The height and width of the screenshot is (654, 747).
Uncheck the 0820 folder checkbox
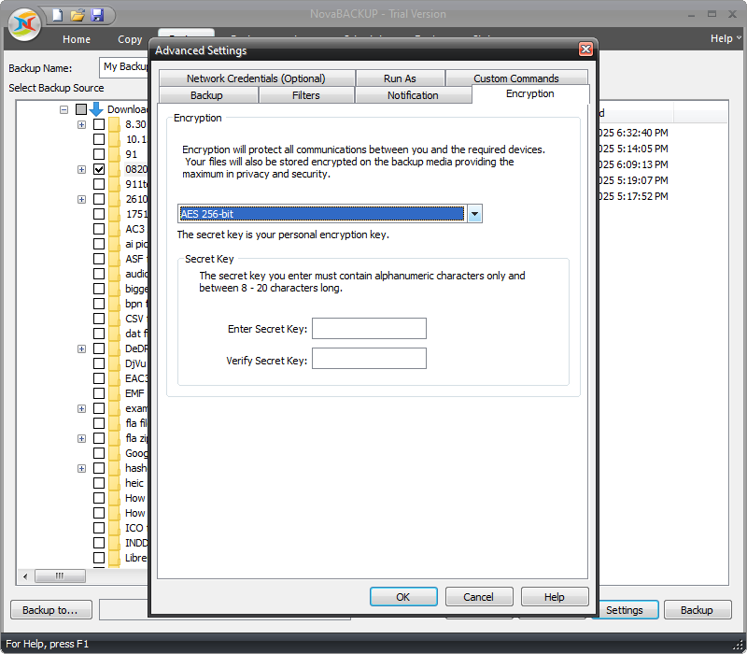tap(99, 169)
